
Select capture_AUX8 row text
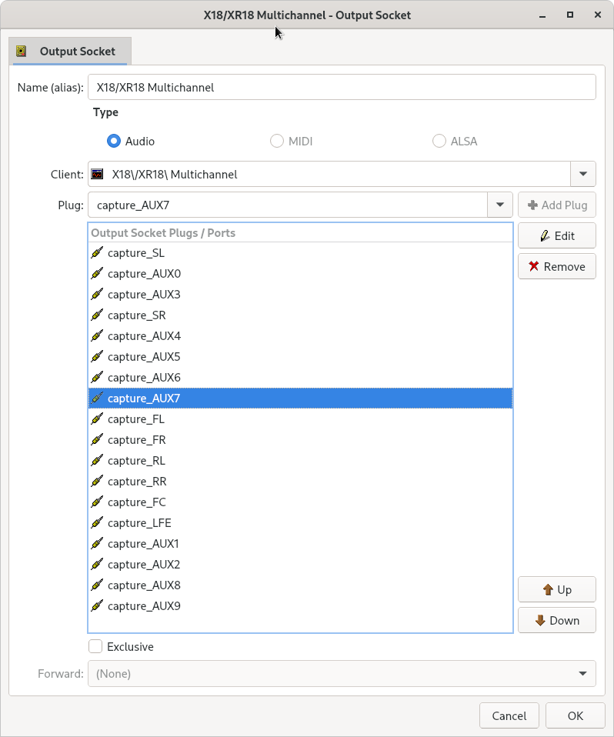pyautogui.click(x=145, y=585)
